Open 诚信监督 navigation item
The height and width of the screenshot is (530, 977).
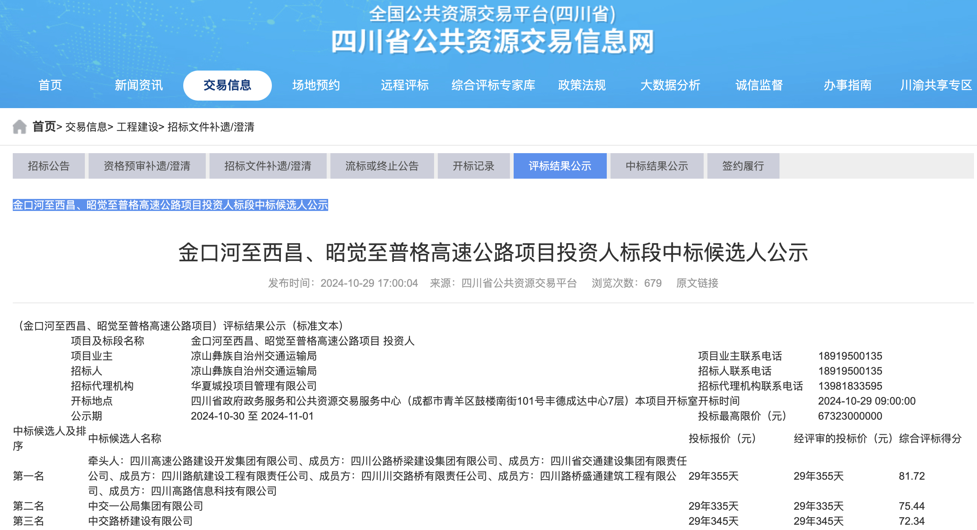[x=759, y=85]
